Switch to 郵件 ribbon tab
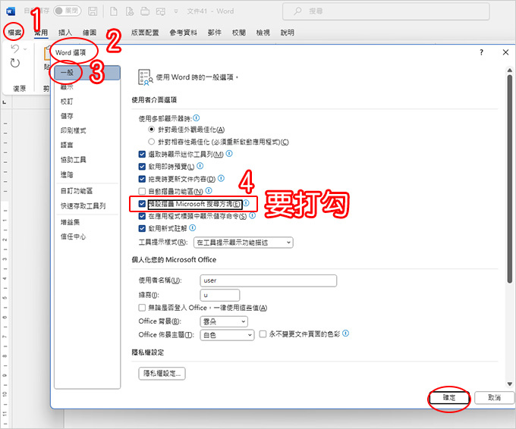The height and width of the screenshot is (429, 516). (x=215, y=33)
